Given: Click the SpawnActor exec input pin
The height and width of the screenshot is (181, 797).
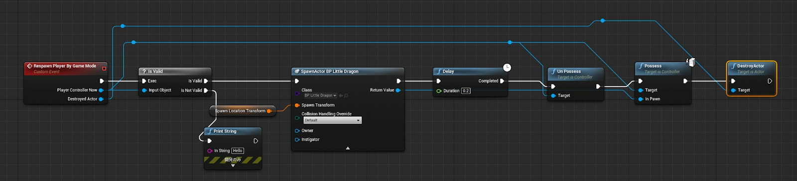Looking at the screenshot, I should click(297, 81).
